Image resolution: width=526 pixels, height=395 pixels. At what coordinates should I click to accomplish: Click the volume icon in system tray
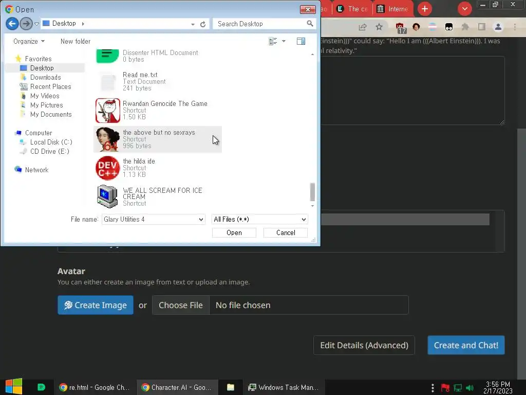point(469,388)
